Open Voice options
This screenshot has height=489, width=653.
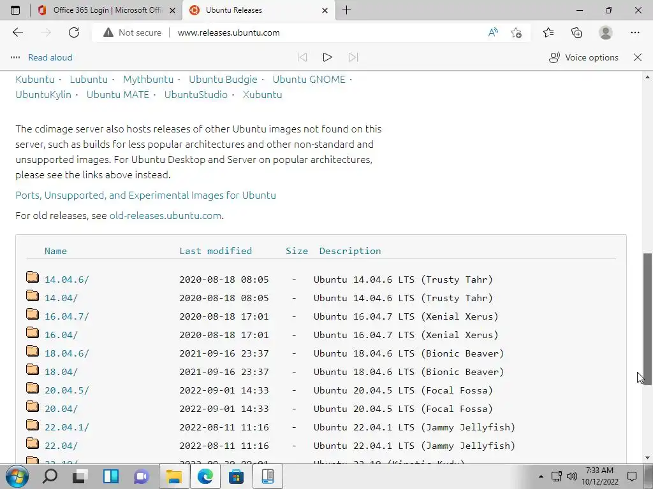tap(583, 57)
